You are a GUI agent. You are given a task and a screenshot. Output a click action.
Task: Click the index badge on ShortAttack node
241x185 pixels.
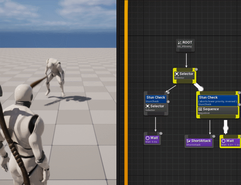pos(214,136)
